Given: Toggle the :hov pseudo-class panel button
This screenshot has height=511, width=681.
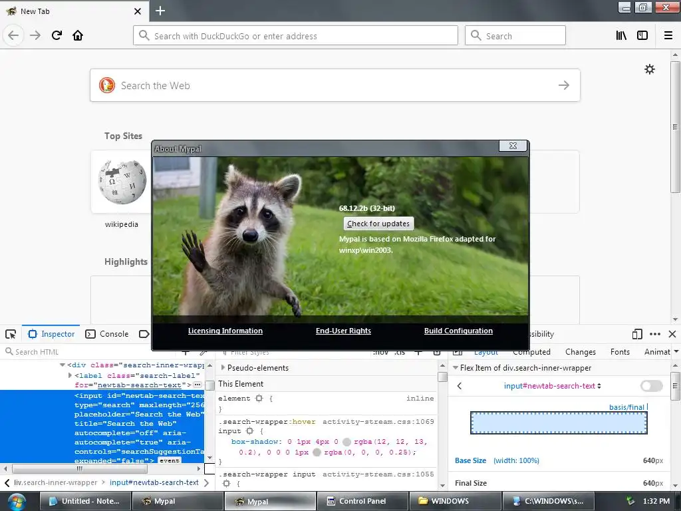Looking at the screenshot, I should [380, 352].
